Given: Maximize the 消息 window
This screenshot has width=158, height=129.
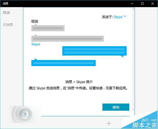Looking at the screenshot, I should (x=142, y=4).
